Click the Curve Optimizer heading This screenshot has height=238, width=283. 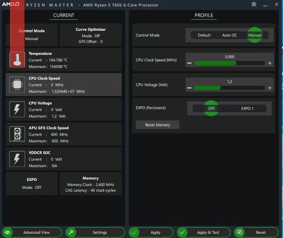click(x=90, y=29)
